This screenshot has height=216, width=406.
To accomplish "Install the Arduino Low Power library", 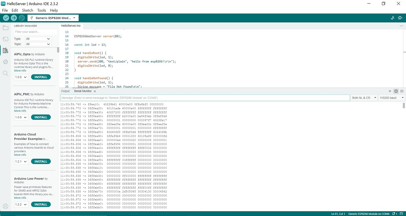I will click(x=41, y=204).
